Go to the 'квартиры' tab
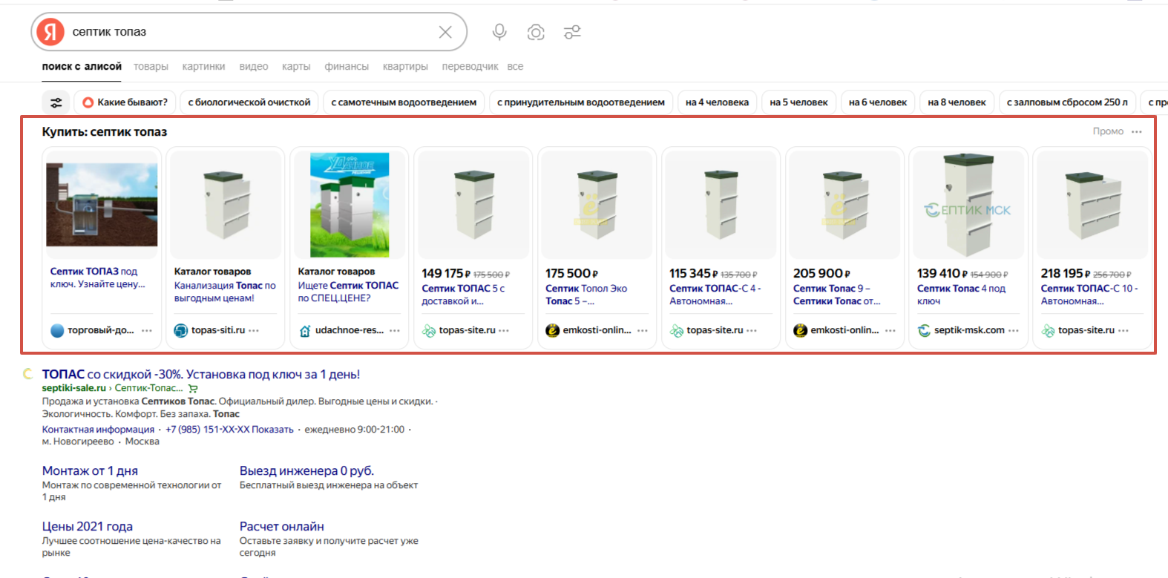The width and height of the screenshot is (1168, 578). pyautogui.click(x=405, y=66)
